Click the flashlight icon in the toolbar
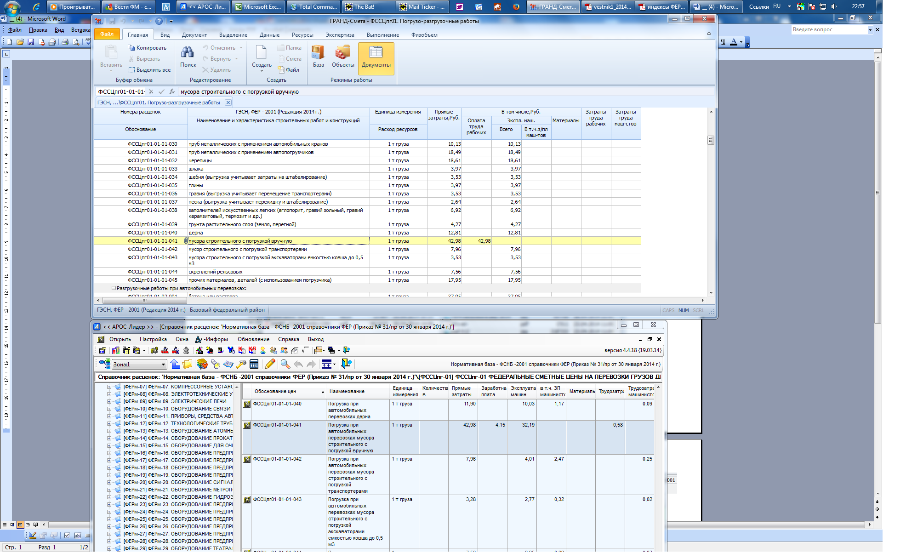The height and width of the screenshot is (553, 906). click(x=216, y=365)
